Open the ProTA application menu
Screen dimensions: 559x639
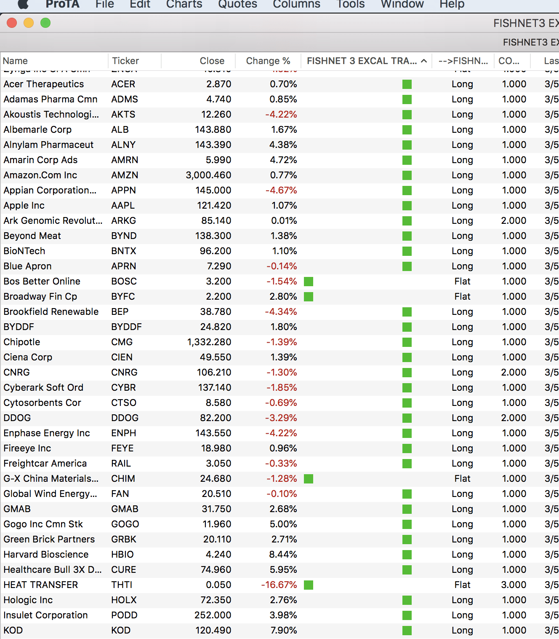[x=62, y=4]
